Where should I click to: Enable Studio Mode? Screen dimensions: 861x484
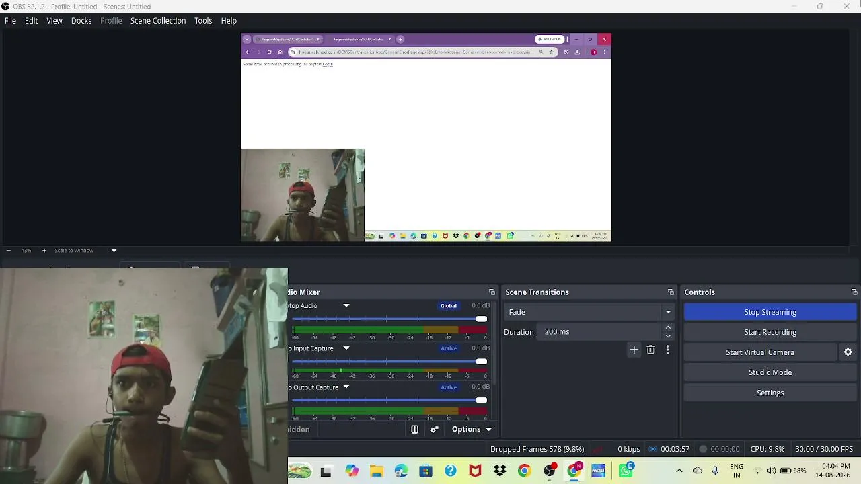point(770,372)
